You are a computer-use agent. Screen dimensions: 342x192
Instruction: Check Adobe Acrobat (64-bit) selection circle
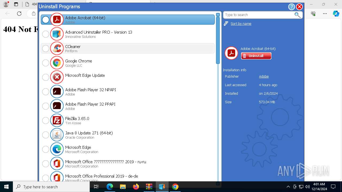coord(46,19)
